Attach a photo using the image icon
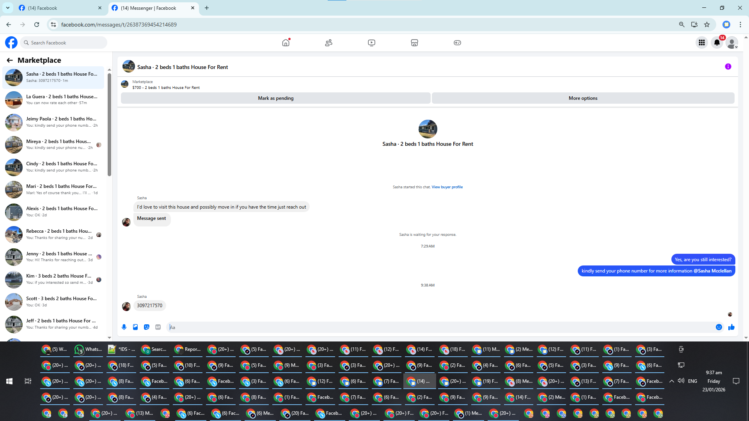 coord(135,327)
